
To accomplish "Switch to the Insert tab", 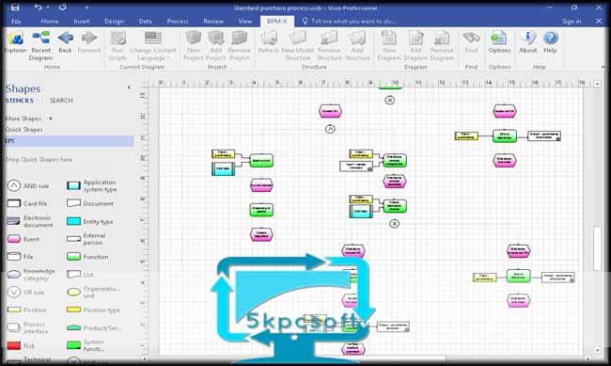I will coord(82,21).
